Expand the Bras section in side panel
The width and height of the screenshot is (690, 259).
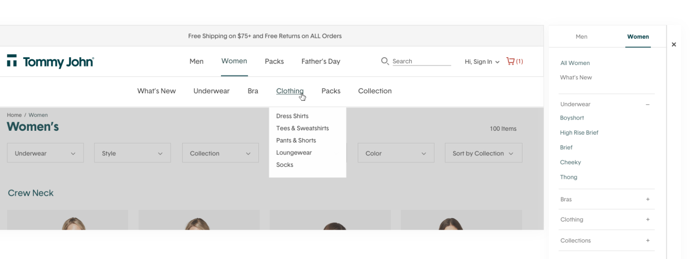(x=647, y=199)
